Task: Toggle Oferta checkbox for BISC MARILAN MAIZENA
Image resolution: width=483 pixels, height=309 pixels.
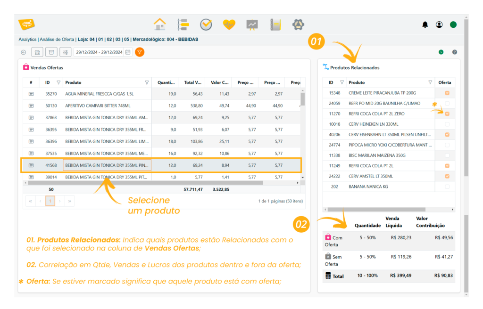Action: pos(447,155)
